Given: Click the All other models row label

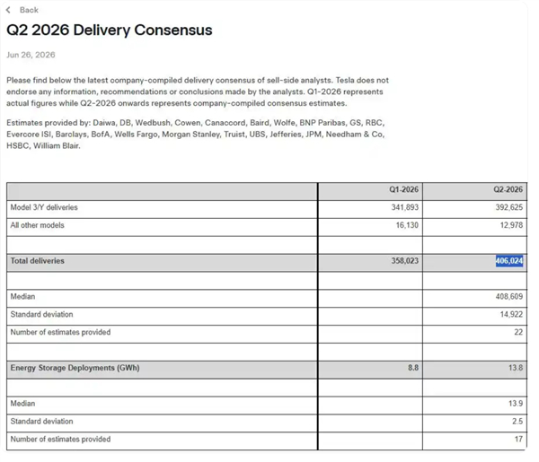Looking at the screenshot, I should 37,225.
